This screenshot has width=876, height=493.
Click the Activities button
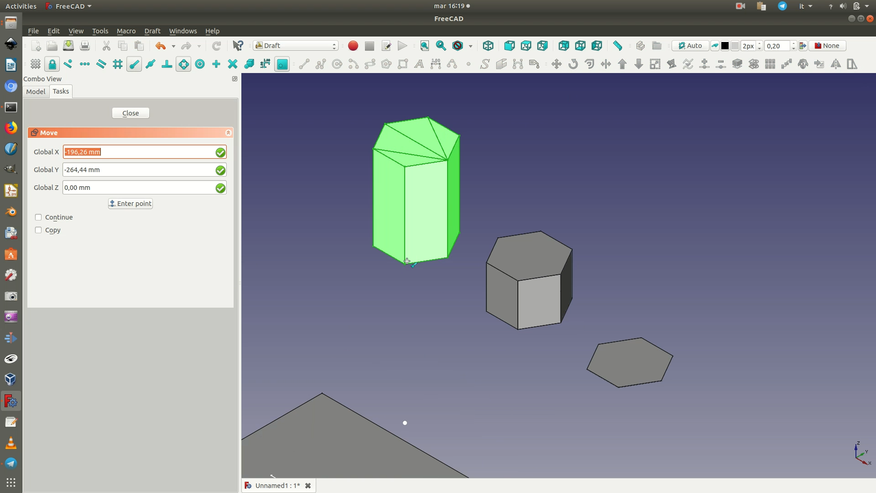(21, 6)
